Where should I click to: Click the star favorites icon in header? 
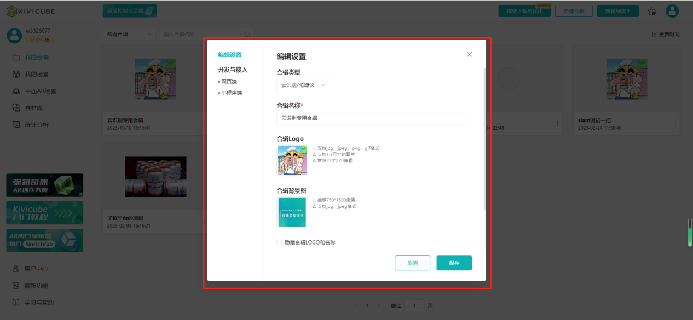pyautogui.click(x=651, y=11)
